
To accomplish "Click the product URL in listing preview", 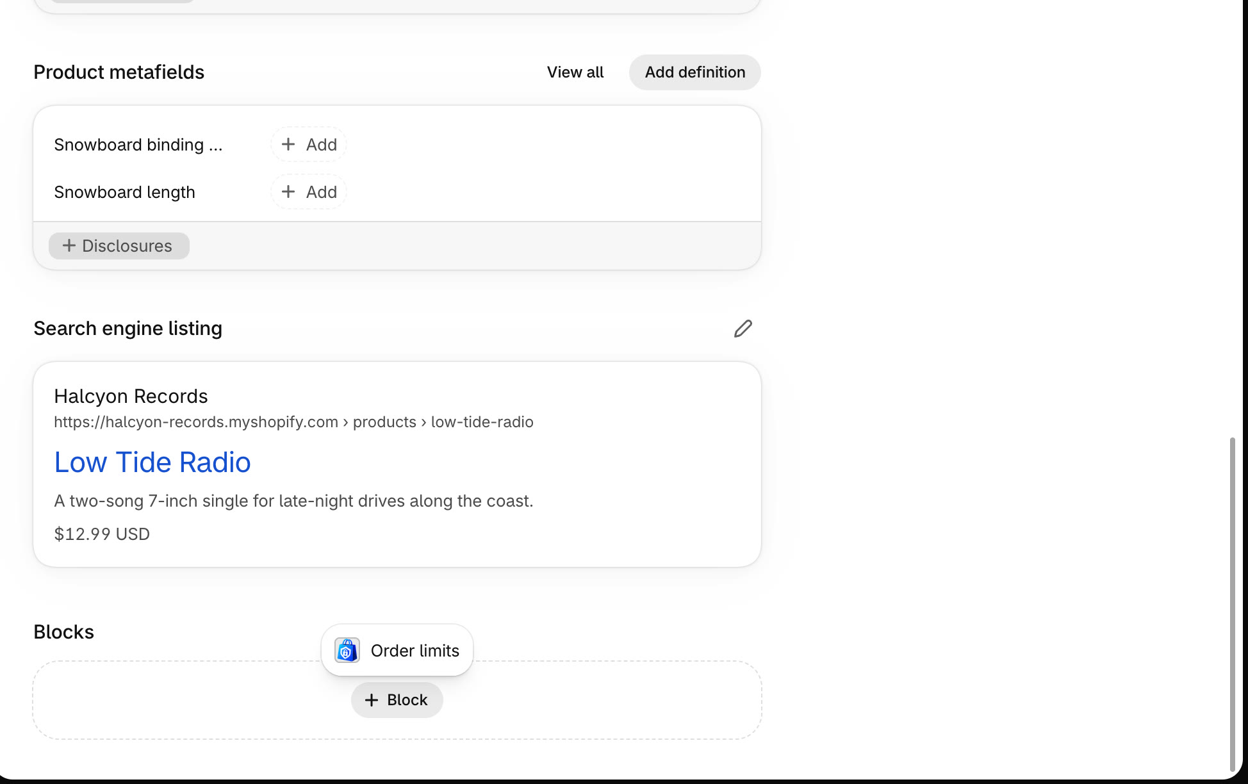I will [x=293, y=422].
